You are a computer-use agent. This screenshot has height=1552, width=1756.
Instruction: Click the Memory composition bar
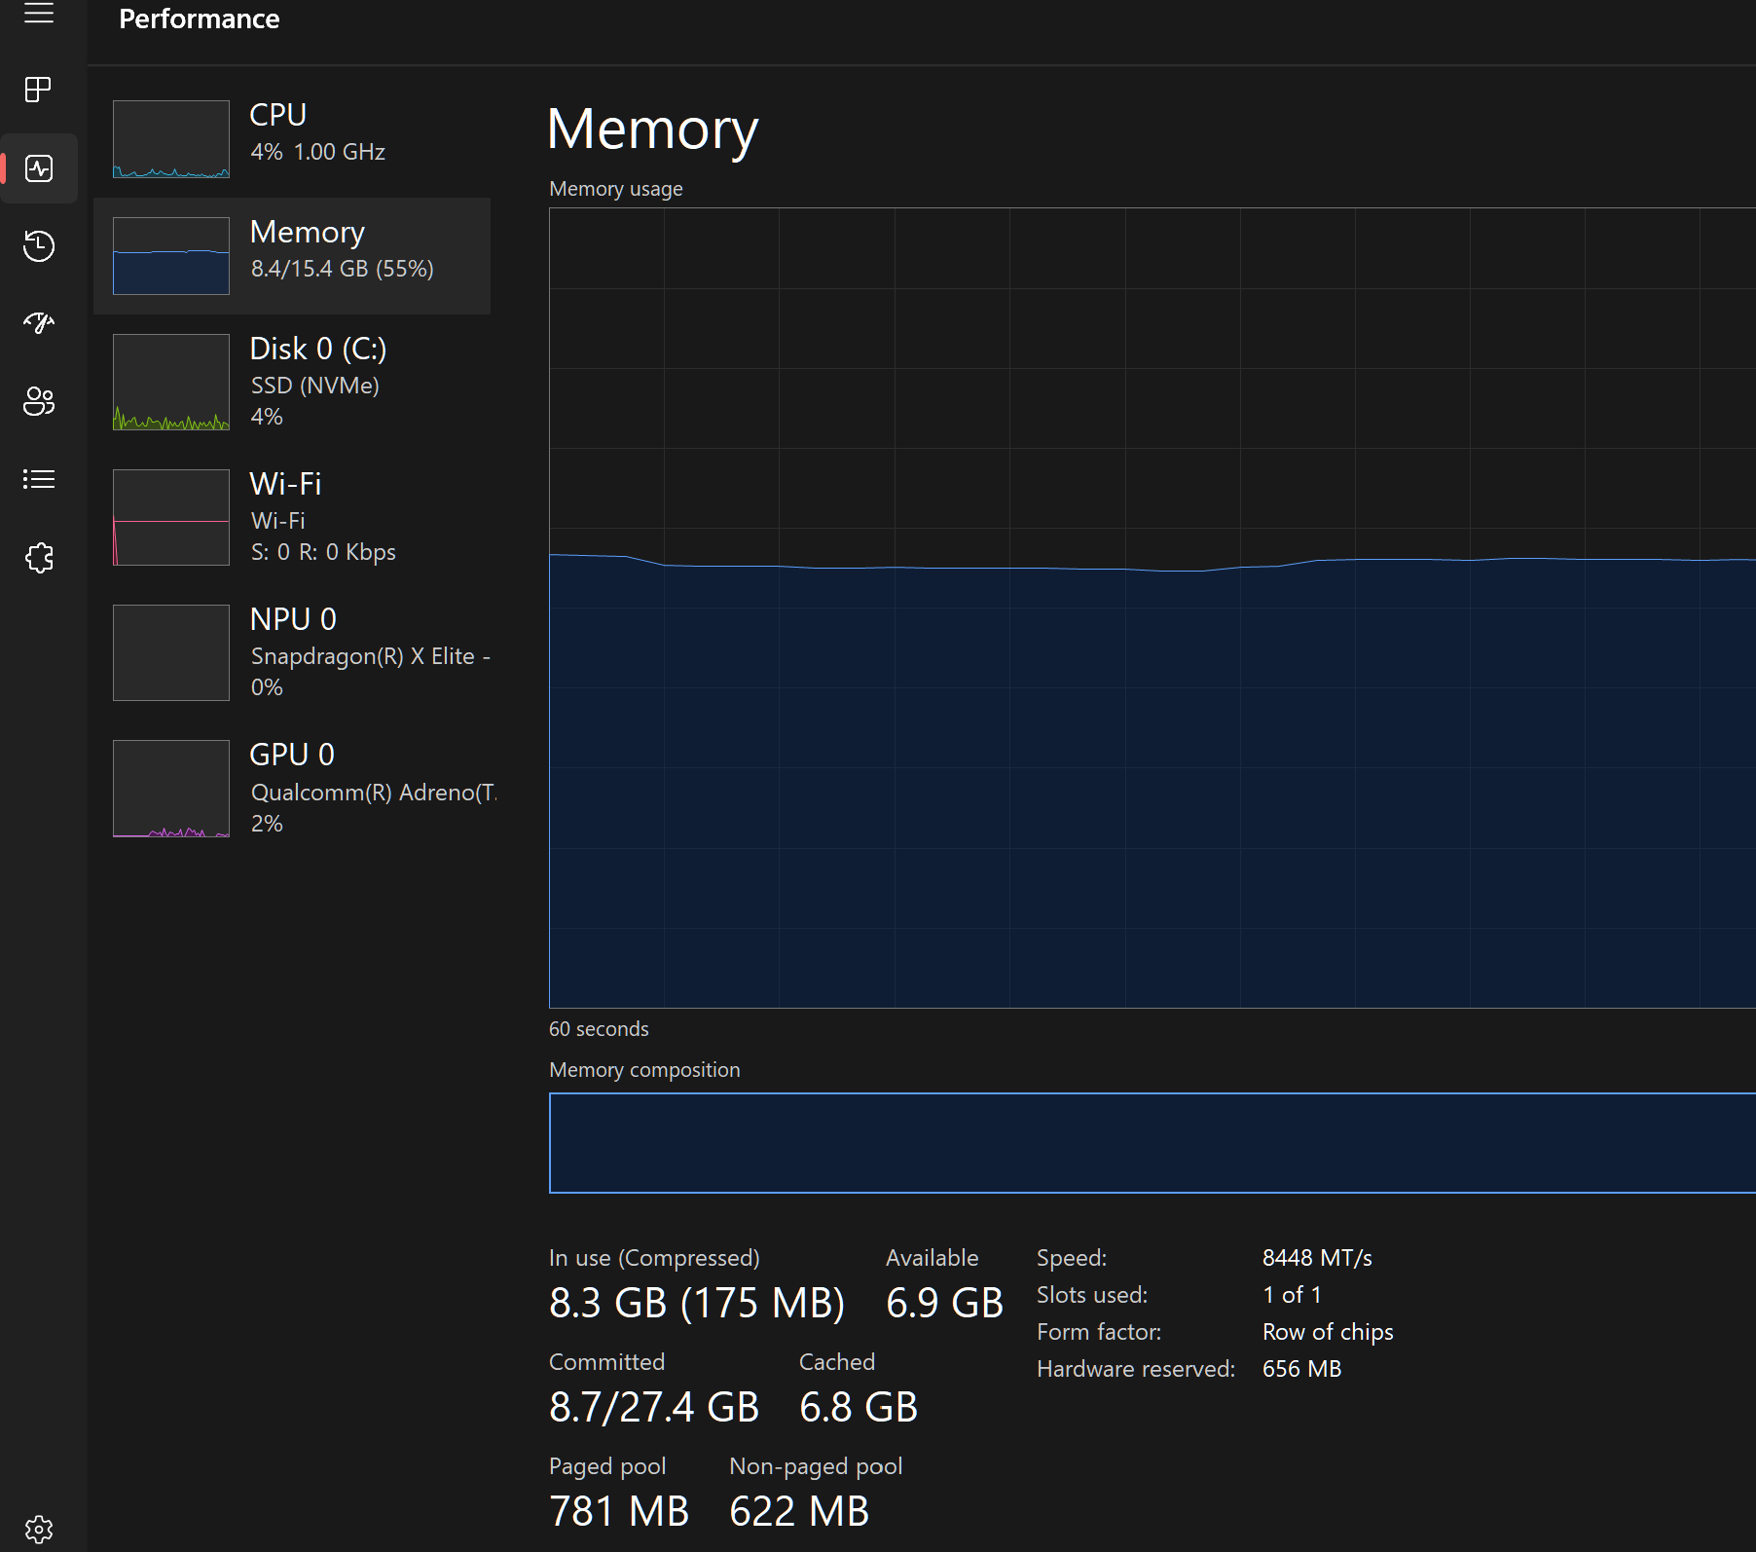point(1149,1143)
